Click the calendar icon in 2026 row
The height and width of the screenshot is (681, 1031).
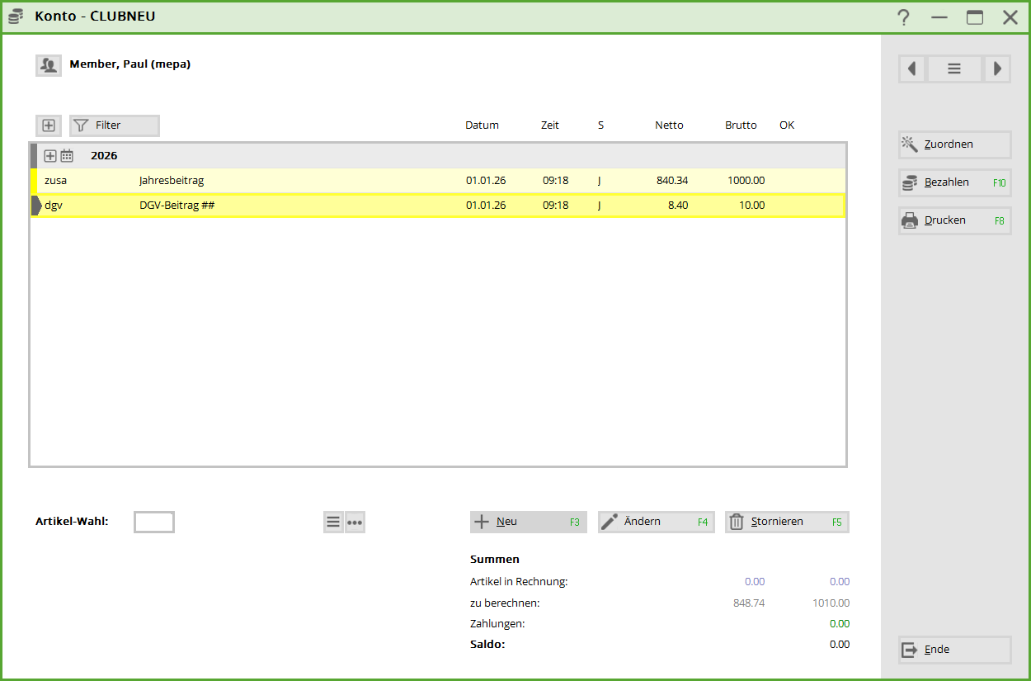coord(67,156)
